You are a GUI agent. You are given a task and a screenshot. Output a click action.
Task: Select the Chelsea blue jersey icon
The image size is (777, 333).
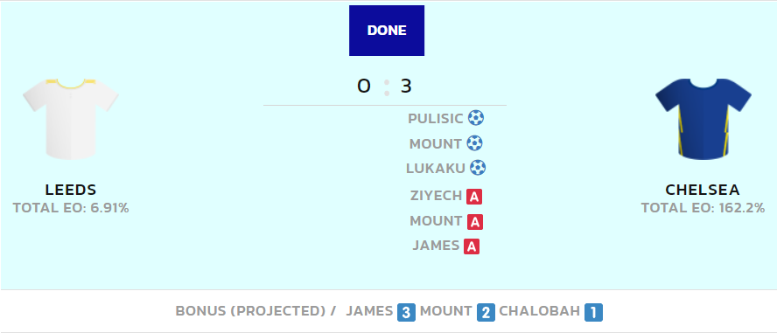point(703,119)
